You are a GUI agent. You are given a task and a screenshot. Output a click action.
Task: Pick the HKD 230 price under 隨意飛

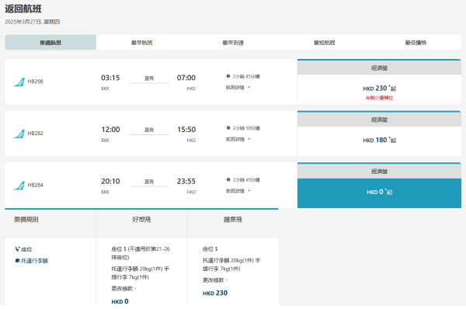[215, 293]
